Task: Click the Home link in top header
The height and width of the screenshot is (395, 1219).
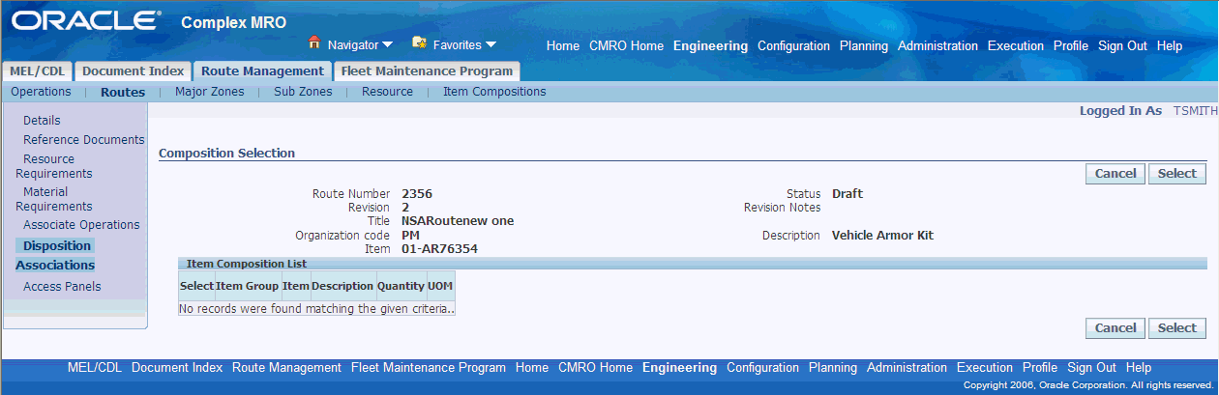Action: 563,46
